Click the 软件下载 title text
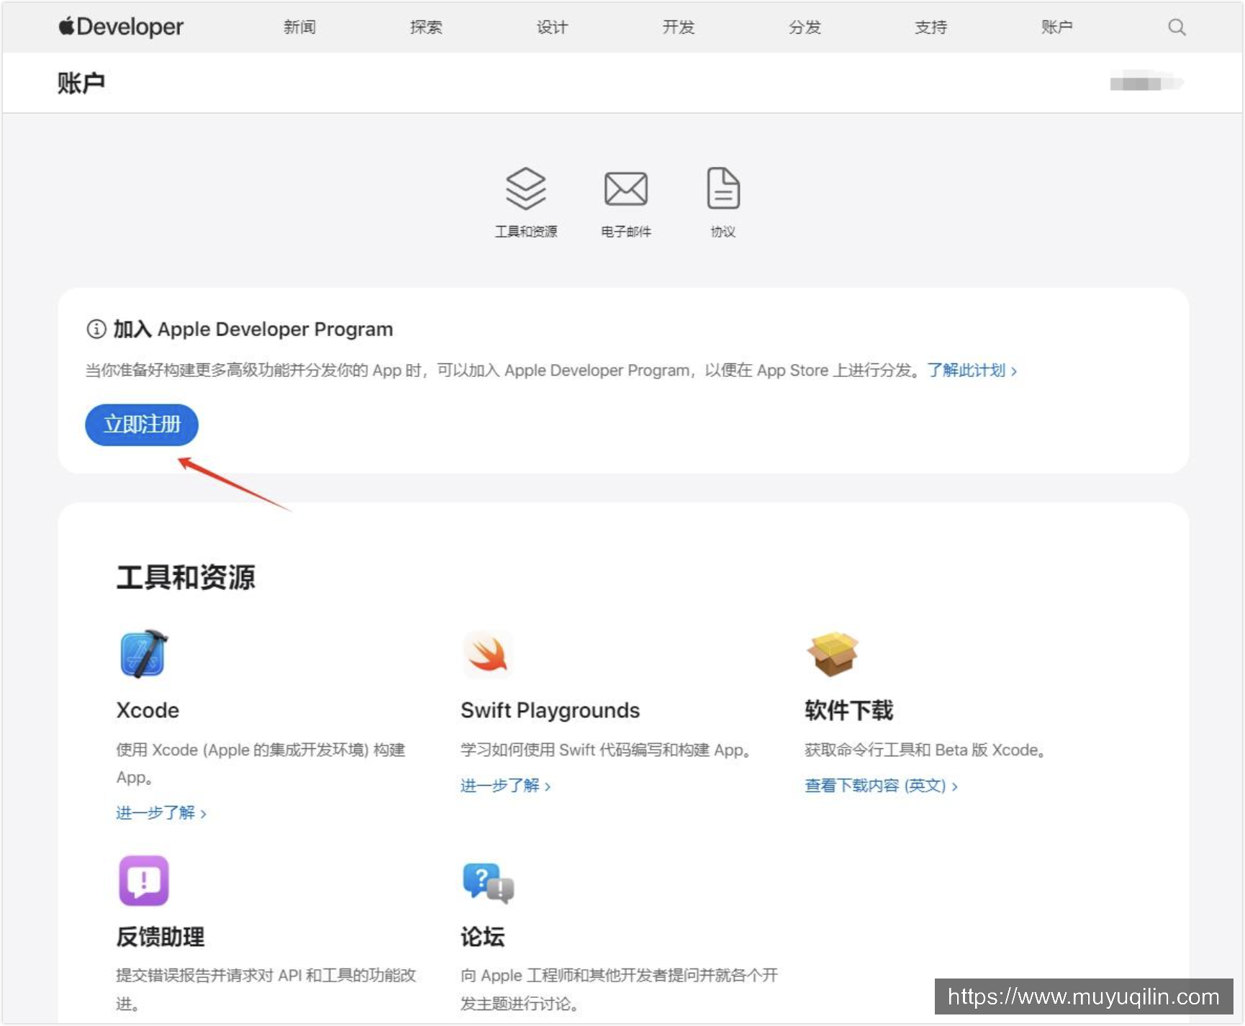The height and width of the screenshot is (1026, 1245). [848, 710]
